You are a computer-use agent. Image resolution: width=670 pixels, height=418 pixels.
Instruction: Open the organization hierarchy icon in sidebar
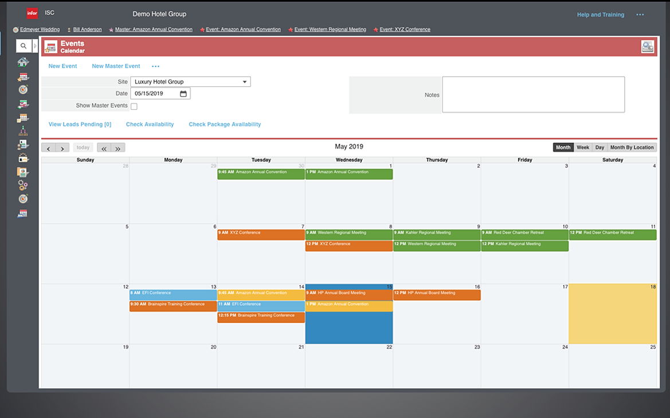[23, 131]
